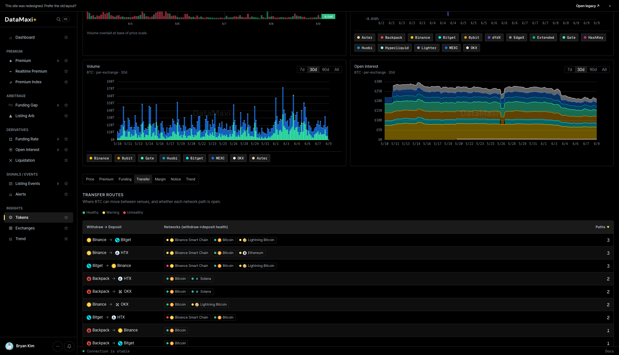
Task: Click the notifications bell icon
Action: (x=69, y=346)
